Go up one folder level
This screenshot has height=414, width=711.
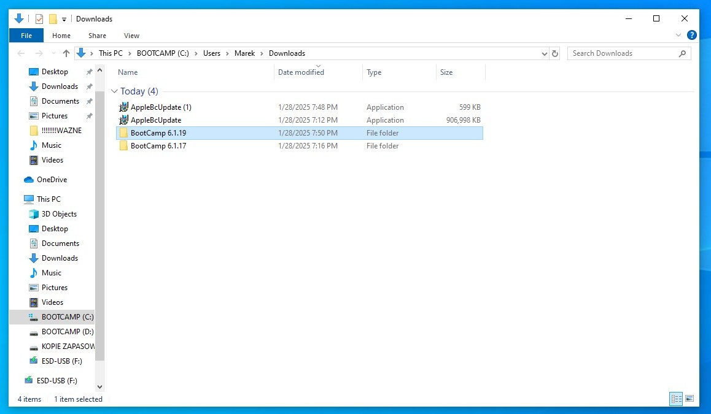click(66, 53)
